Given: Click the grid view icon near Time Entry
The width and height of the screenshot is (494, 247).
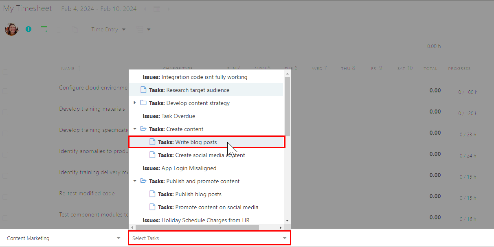Looking at the screenshot, I should coord(140,29).
